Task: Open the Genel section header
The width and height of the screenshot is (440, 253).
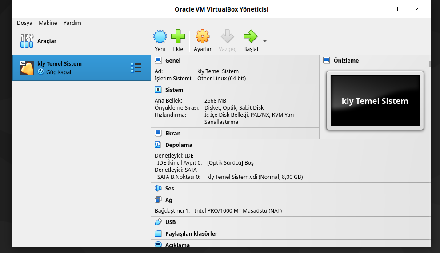Action: coord(173,60)
